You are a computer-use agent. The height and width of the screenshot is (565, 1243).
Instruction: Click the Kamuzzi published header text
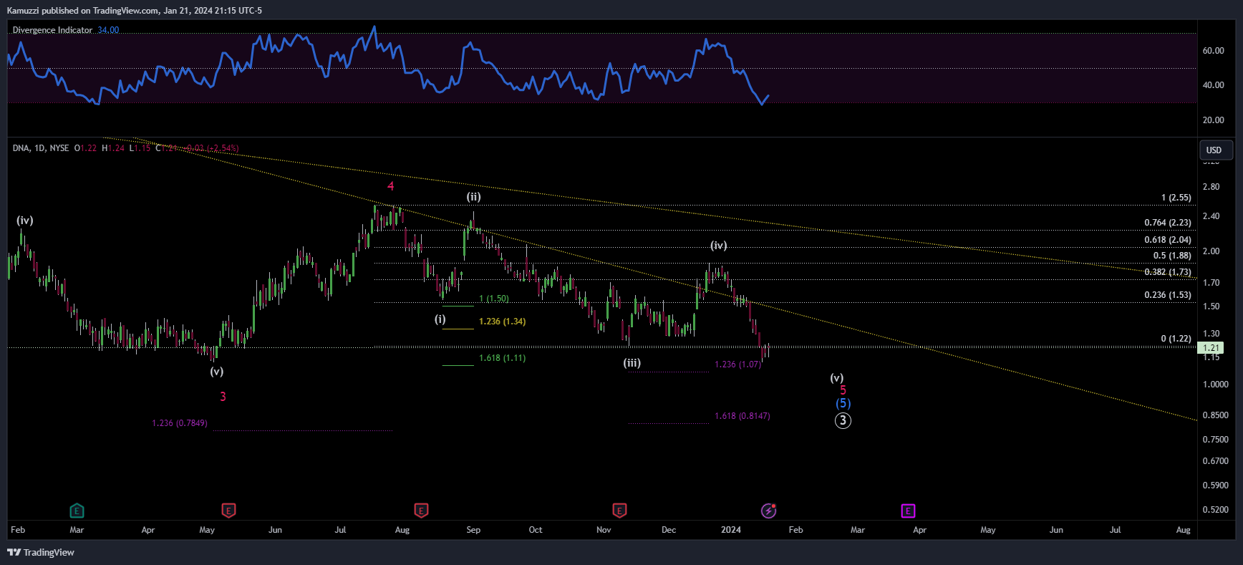coord(134,11)
